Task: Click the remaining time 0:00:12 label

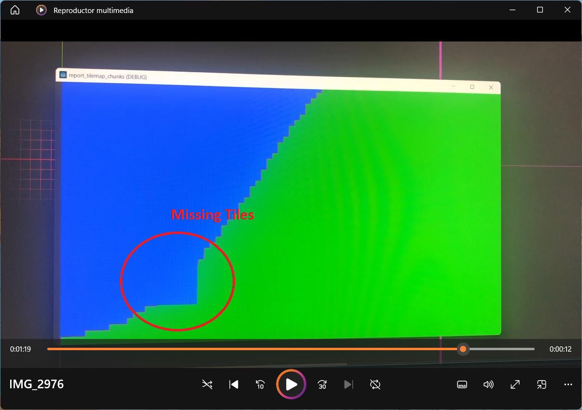Action: [x=561, y=349]
